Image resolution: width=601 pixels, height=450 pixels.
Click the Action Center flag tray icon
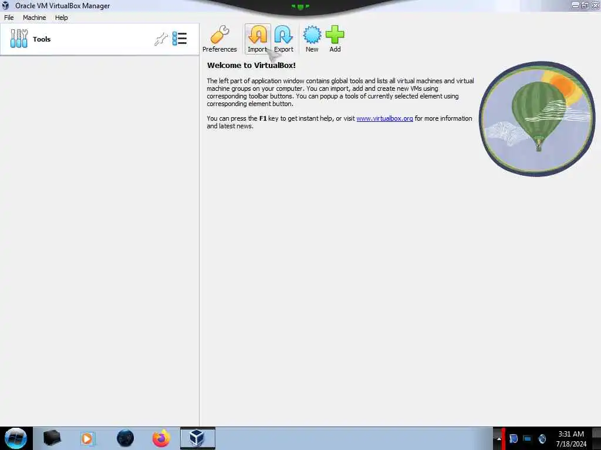click(513, 439)
